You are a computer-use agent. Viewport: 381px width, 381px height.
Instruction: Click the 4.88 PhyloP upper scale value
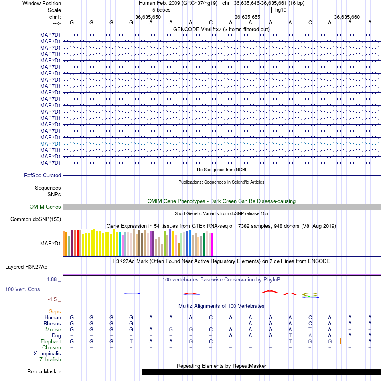(x=51, y=279)
